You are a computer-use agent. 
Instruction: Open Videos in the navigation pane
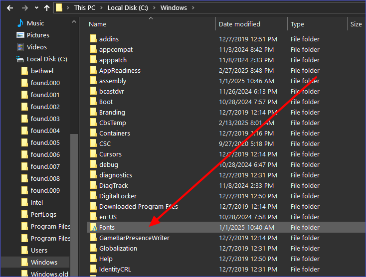pyautogui.click(x=36, y=47)
